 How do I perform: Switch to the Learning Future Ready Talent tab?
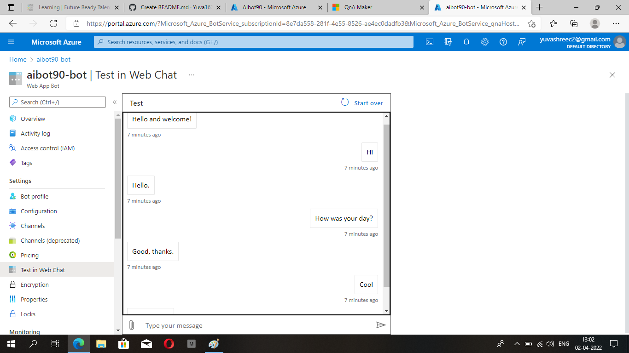tap(73, 7)
